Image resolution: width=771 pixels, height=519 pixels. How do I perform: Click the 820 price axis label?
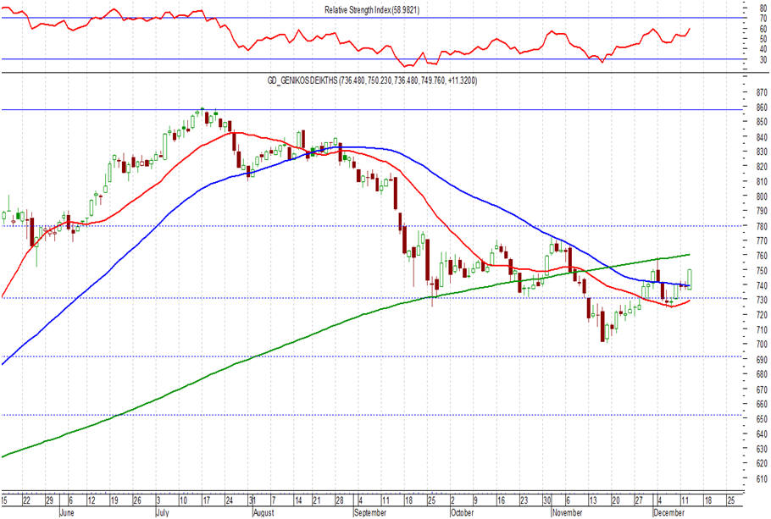coord(762,167)
